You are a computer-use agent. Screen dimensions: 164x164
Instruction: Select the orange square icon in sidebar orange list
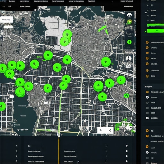click(147, 53)
